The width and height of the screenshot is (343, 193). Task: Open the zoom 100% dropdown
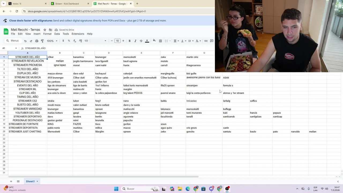52,41
